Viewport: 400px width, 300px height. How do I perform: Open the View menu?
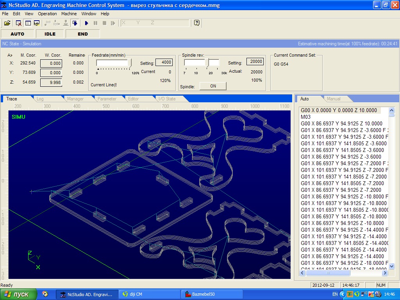point(29,14)
